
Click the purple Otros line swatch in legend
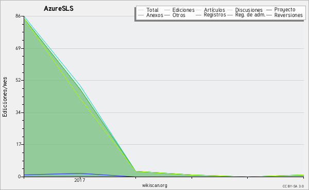(x=167, y=15)
